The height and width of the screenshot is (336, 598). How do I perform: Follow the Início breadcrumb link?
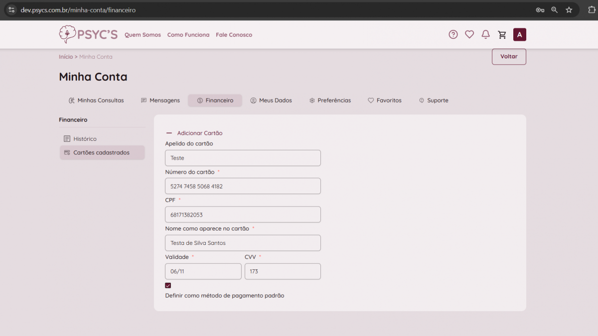66,57
